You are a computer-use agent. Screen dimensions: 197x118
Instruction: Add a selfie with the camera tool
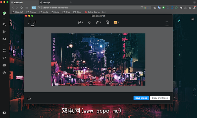click(x=107, y=22)
